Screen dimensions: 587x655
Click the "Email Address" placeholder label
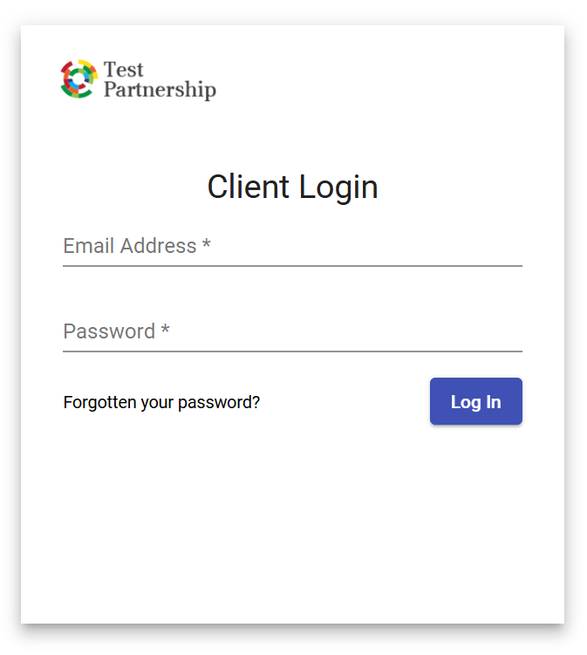click(x=130, y=246)
